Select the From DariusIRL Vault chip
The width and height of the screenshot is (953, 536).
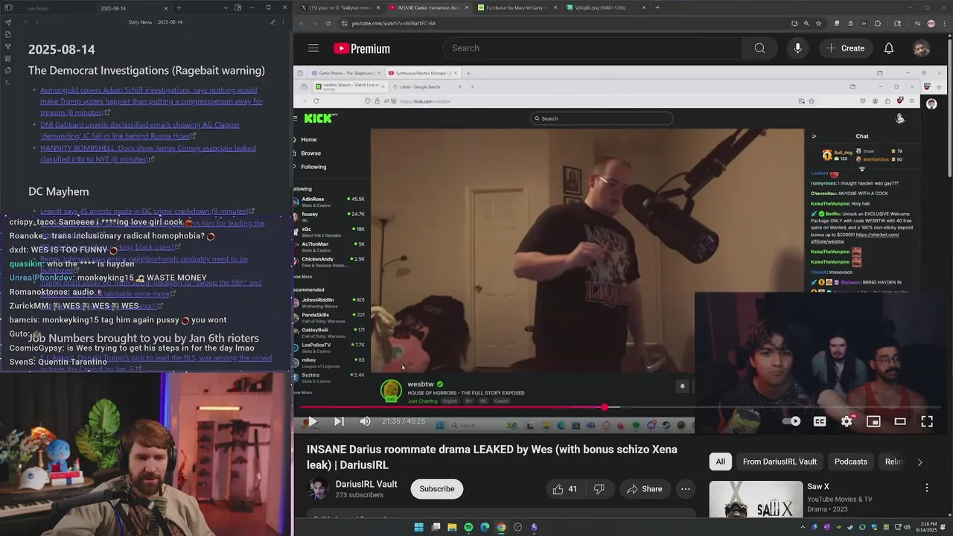pos(780,462)
